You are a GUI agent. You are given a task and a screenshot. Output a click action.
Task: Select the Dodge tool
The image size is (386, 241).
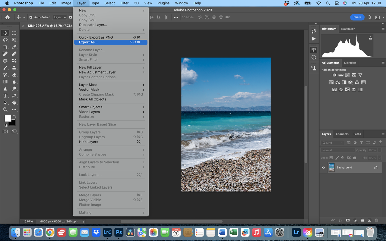point(14,89)
